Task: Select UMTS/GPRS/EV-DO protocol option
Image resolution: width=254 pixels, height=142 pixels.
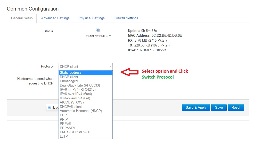Action: coord(76,132)
